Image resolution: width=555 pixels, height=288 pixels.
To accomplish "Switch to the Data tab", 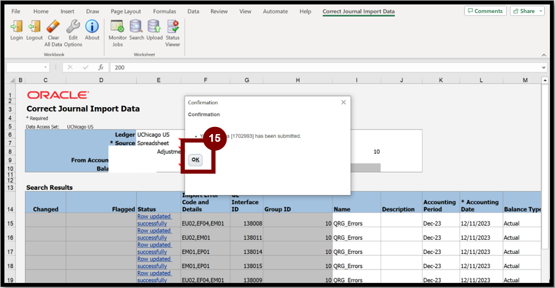I will [x=193, y=12].
